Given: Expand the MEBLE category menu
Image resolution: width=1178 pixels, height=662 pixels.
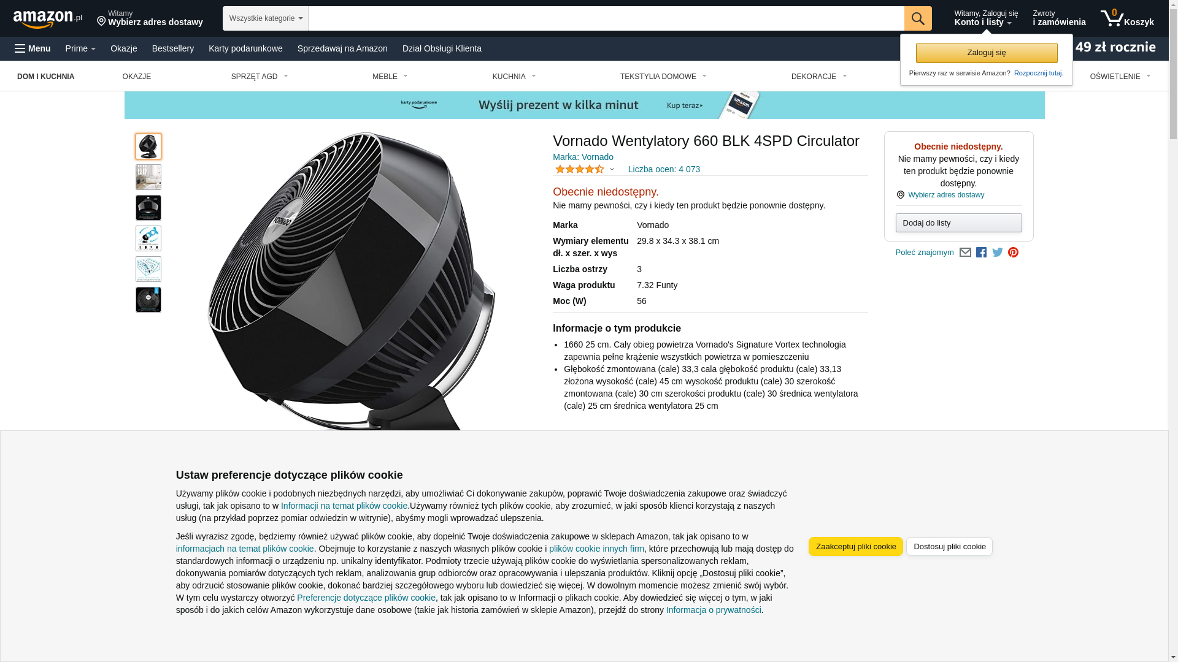Looking at the screenshot, I should [390, 77].
